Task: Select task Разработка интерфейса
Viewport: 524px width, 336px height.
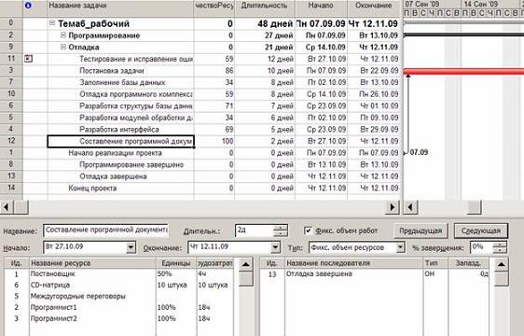Action: (x=119, y=129)
